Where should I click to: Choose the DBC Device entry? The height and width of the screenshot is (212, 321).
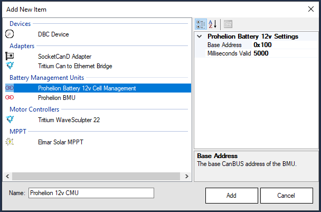click(53, 34)
